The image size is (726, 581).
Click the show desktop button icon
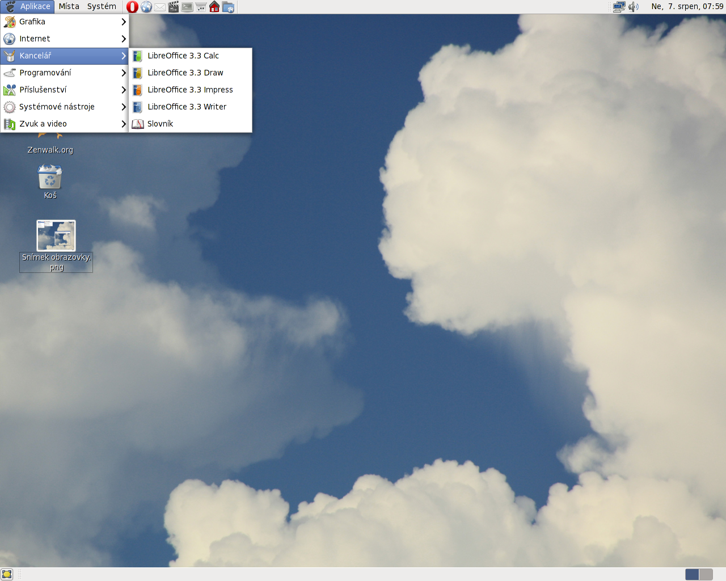click(7, 574)
